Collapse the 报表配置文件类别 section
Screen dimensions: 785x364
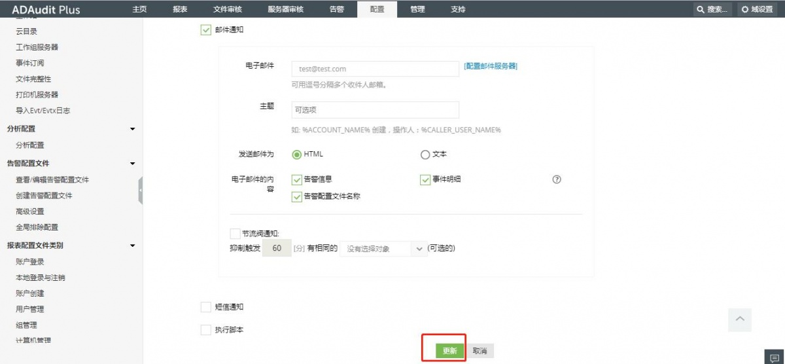(x=132, y=246)
